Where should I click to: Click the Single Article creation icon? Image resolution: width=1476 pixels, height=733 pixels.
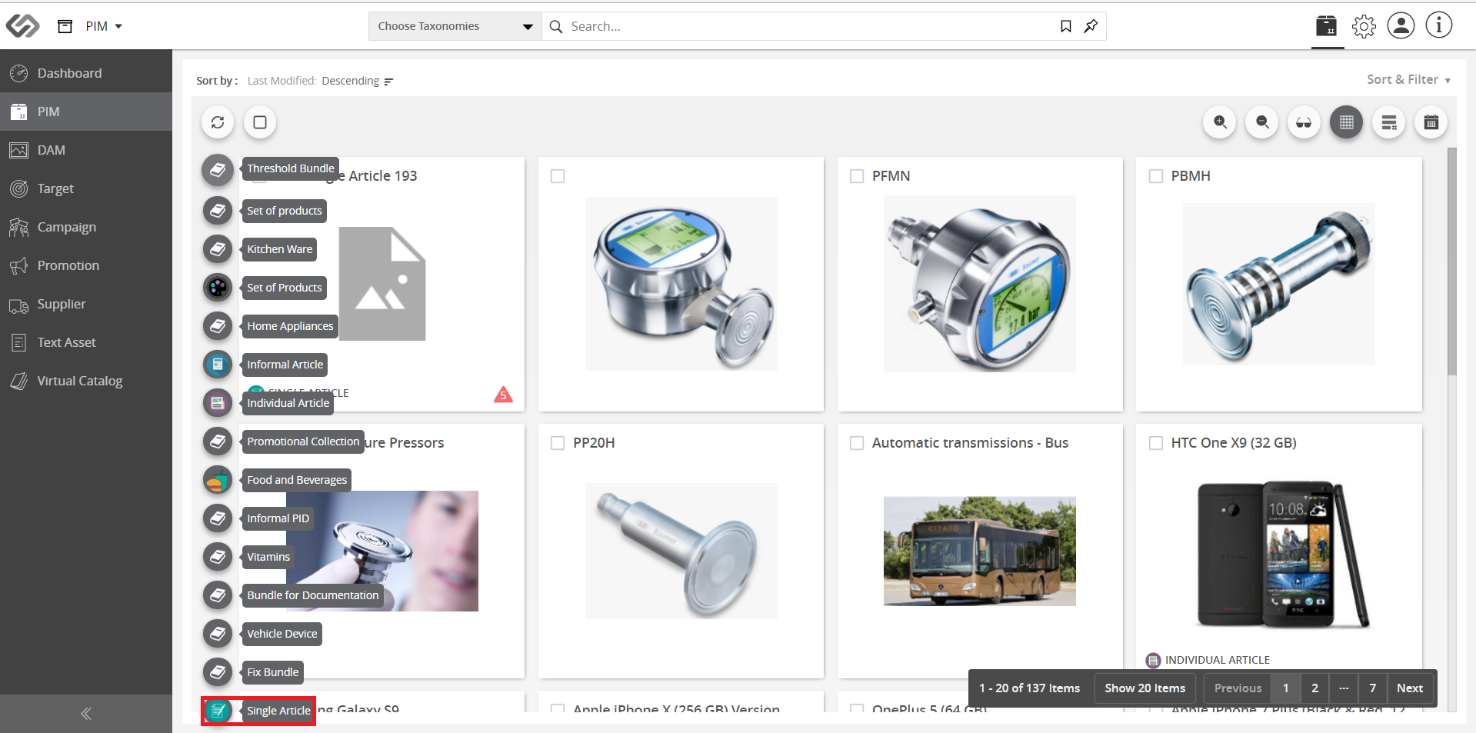(x=218, y=710)
